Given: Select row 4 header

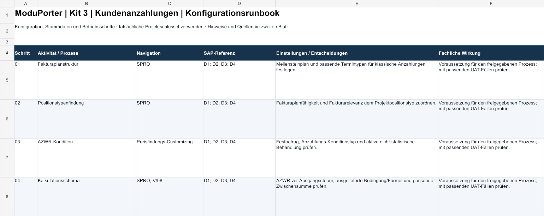Looking at the screenshot, I should [x=7, y=53].
